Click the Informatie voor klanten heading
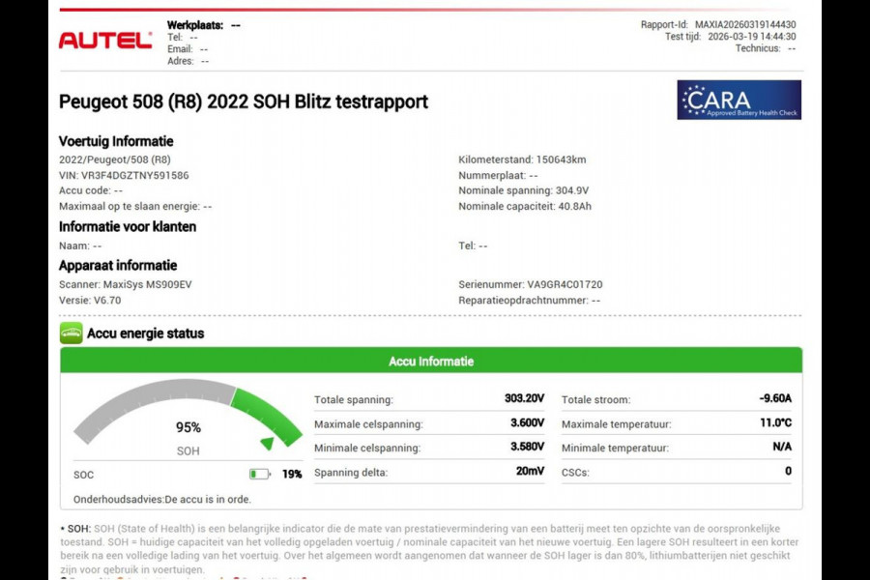This screenshot has width=870, height=580. pyautogui.click(x=128, y=227)
